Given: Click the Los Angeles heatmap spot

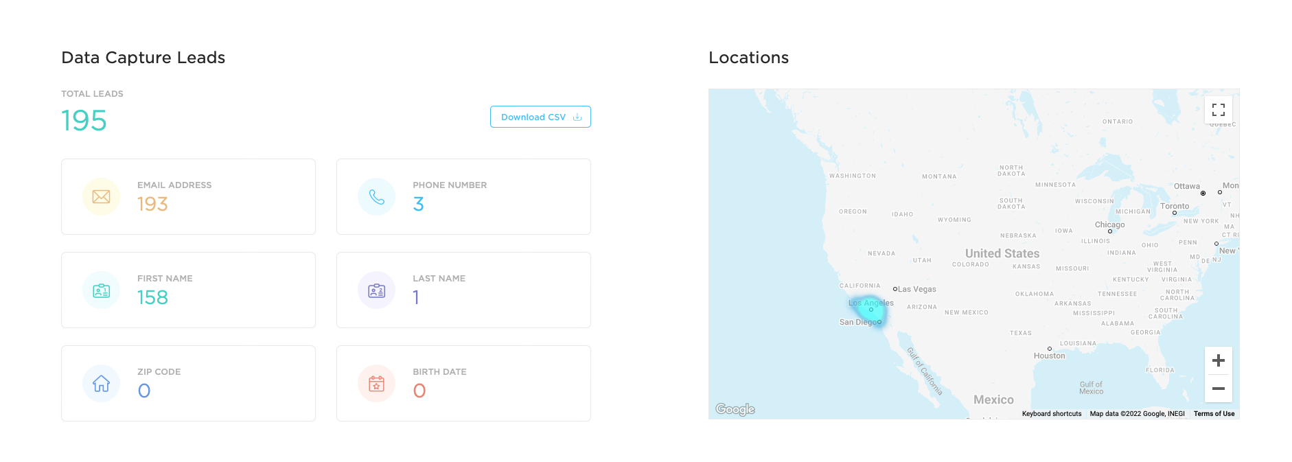Looking at the screenshot, I should tap(871, 311).
